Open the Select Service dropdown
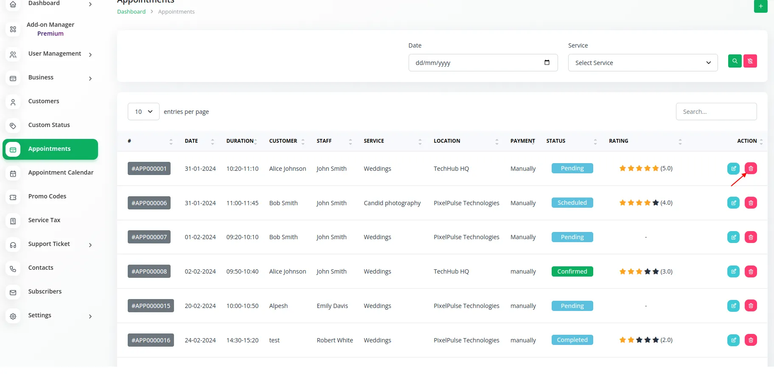Viewport: 774px width, 387px height. [642, 63]
